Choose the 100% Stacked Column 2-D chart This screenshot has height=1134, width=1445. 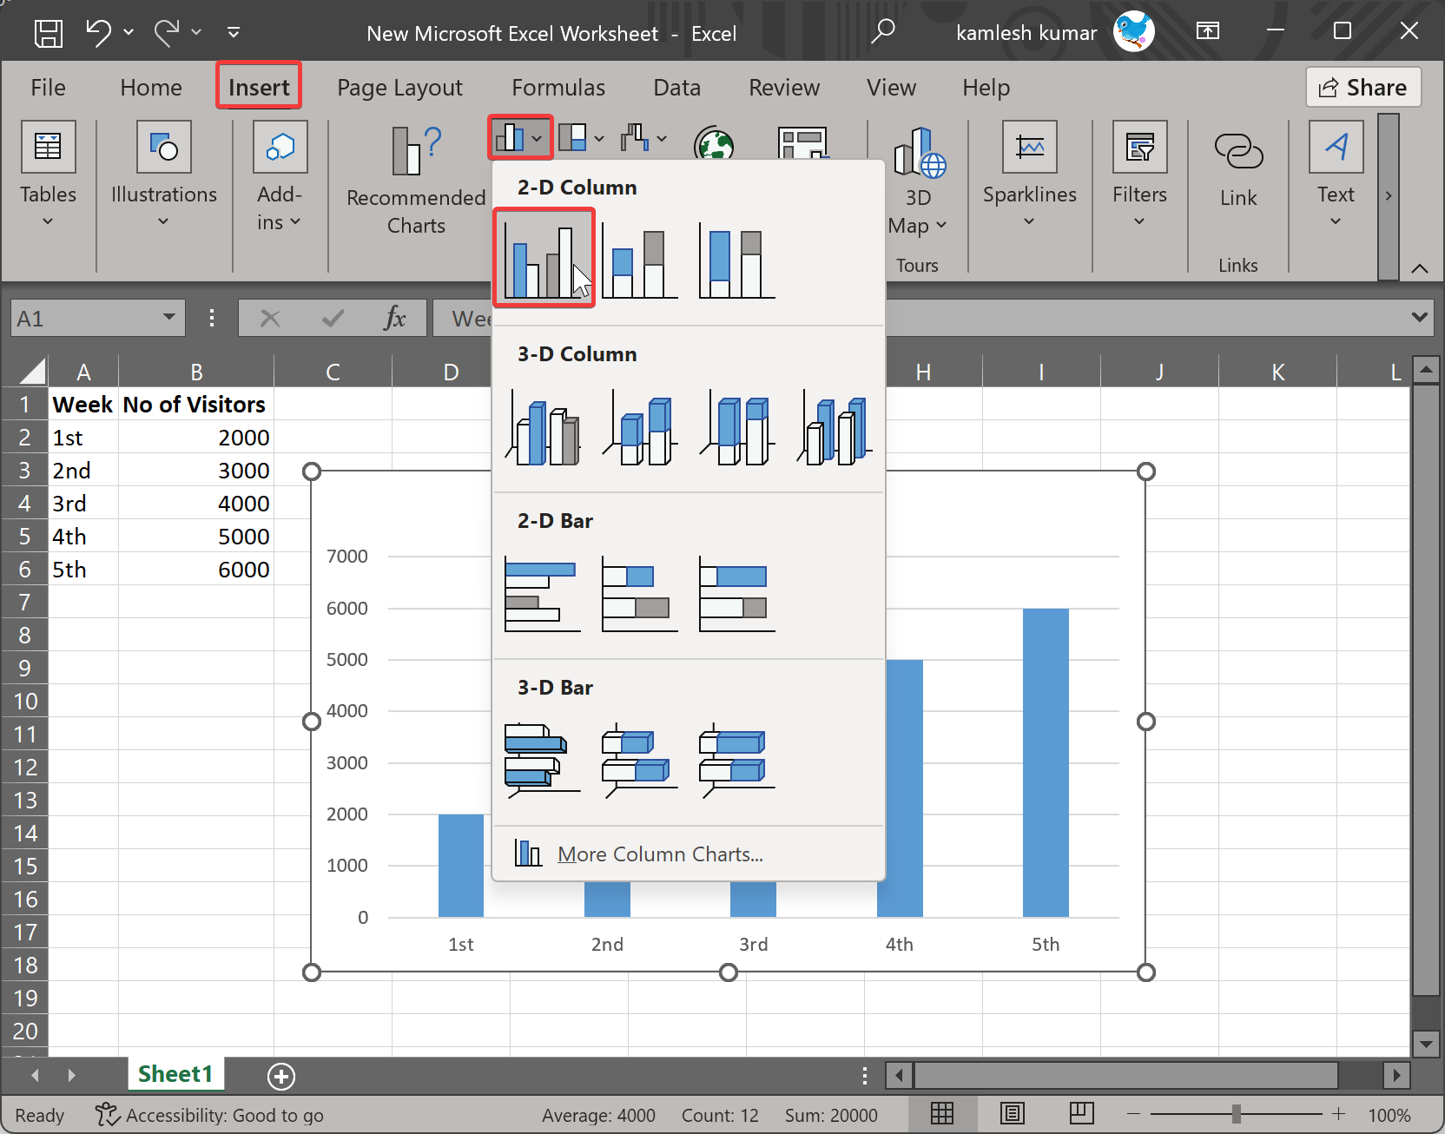pyautogui.click(x=736, y=261)
